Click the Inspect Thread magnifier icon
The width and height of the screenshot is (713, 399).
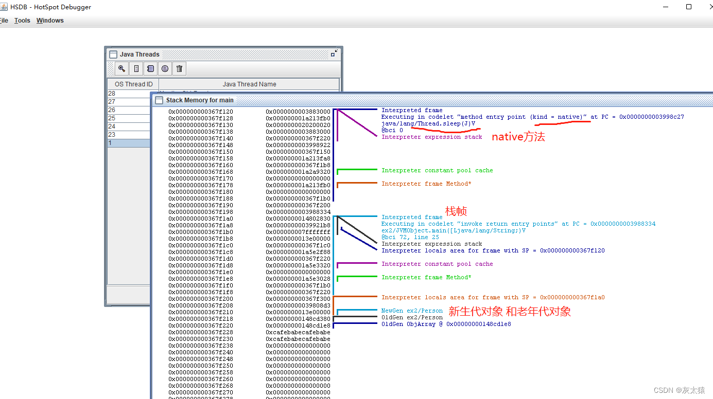click(121, 68)
